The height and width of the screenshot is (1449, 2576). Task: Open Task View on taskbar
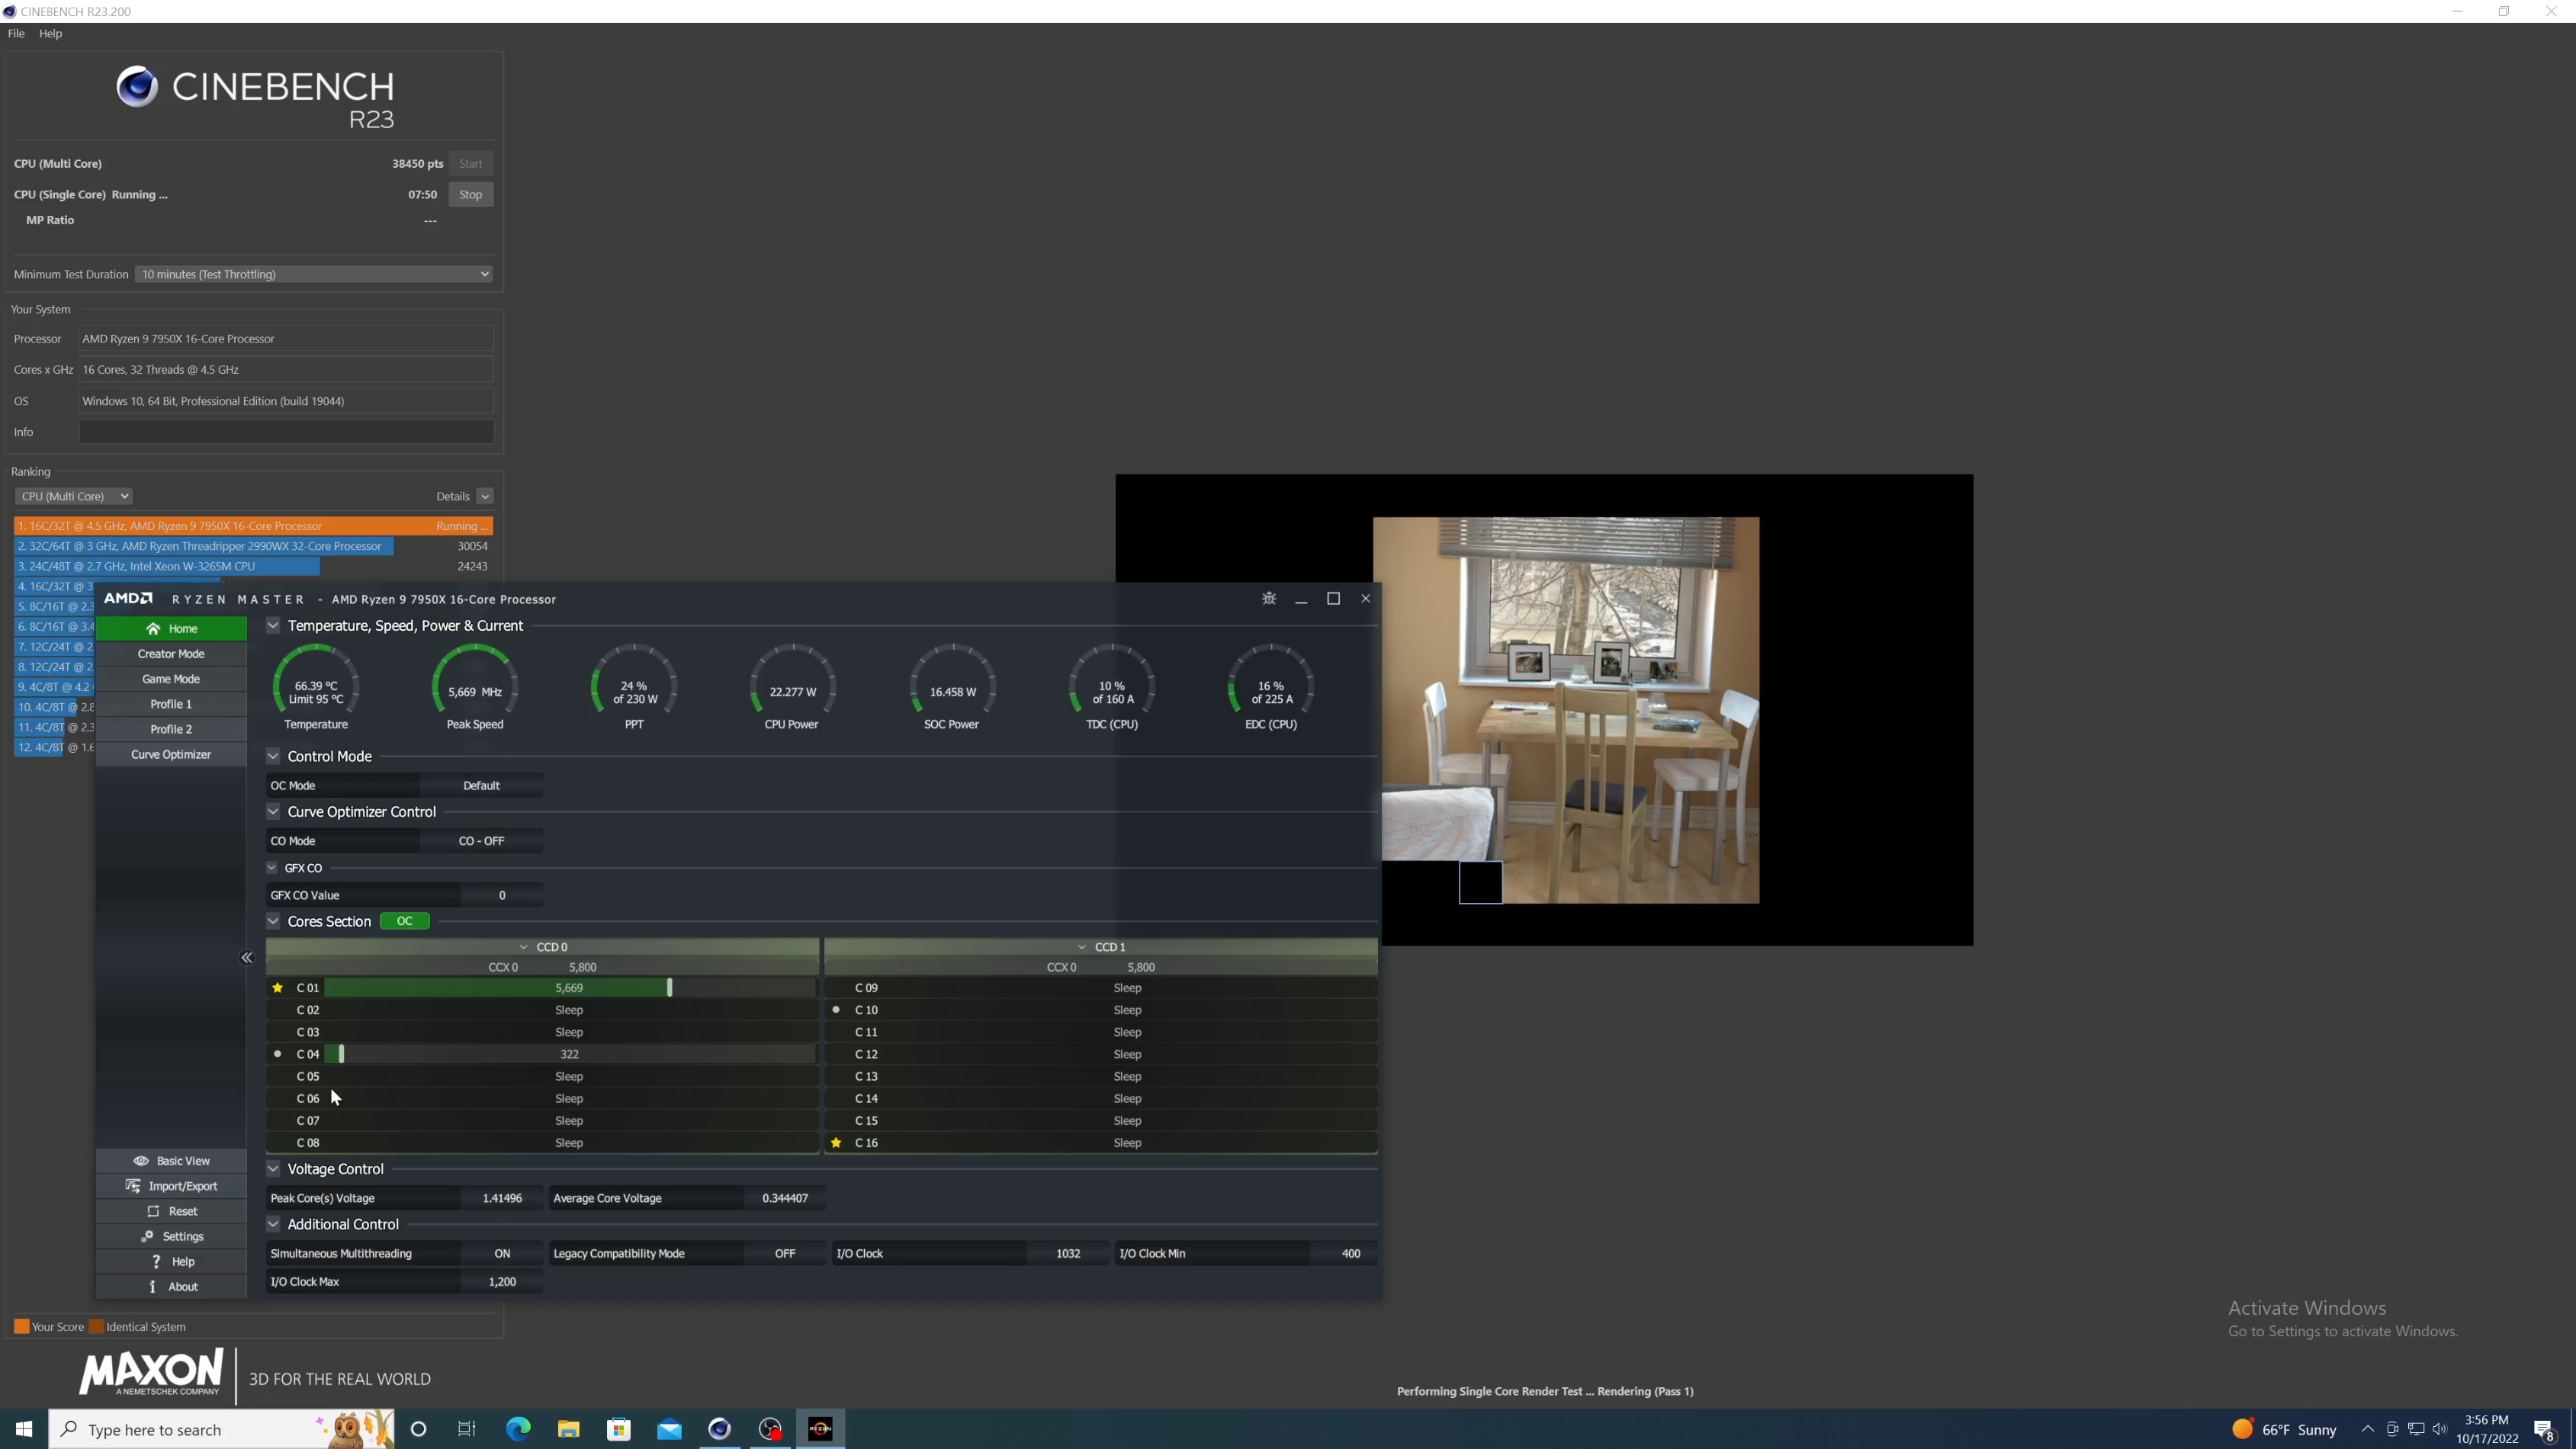point(467,1429)
